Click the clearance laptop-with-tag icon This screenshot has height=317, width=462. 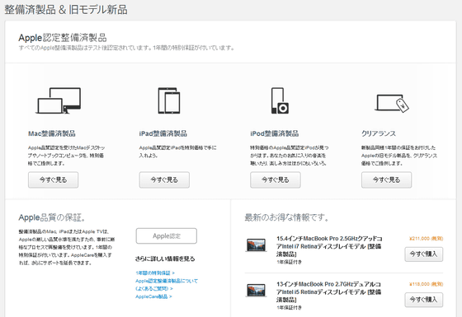click(x=392, y=103)
